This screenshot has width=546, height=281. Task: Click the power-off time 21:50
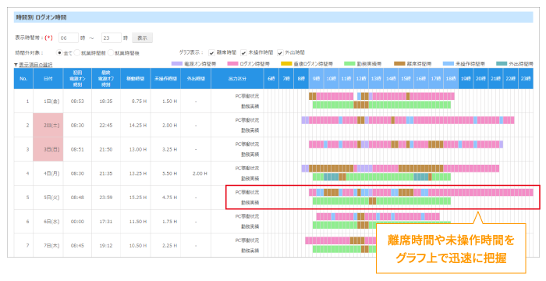106,149
